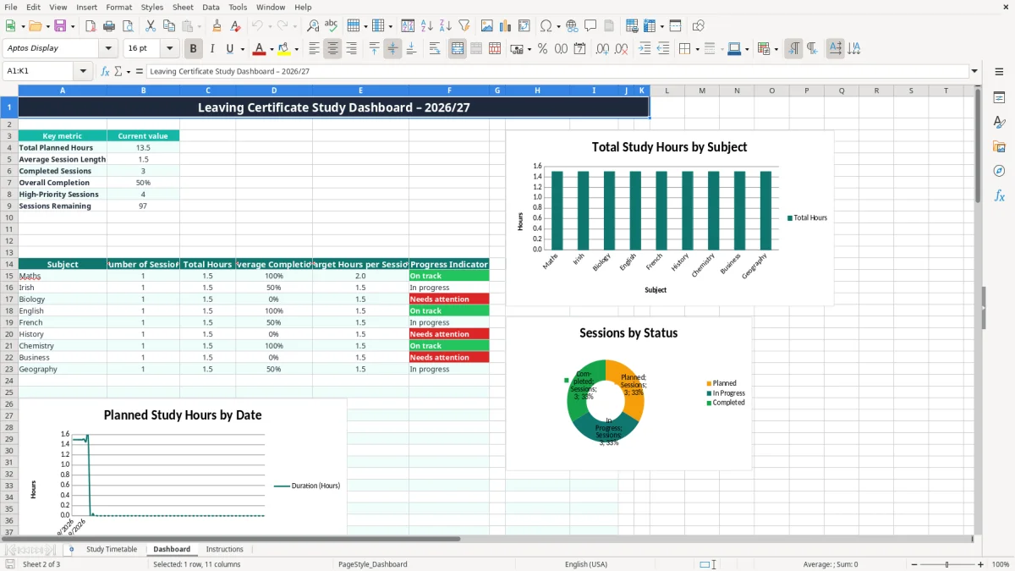The image size is (1015, 571).
Task: Click the formula input line field
Action: (557, 72)
